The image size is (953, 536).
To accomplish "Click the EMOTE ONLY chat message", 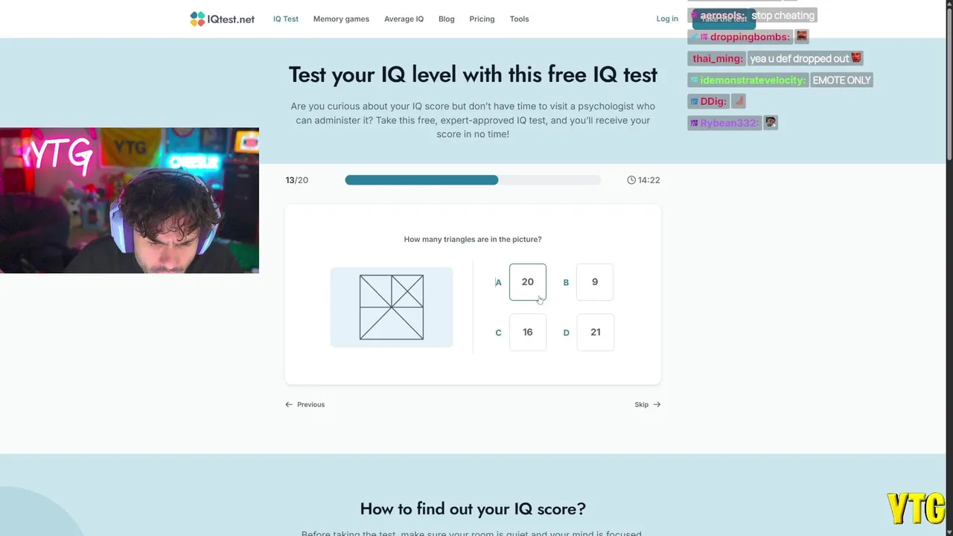I will [841, 80].
